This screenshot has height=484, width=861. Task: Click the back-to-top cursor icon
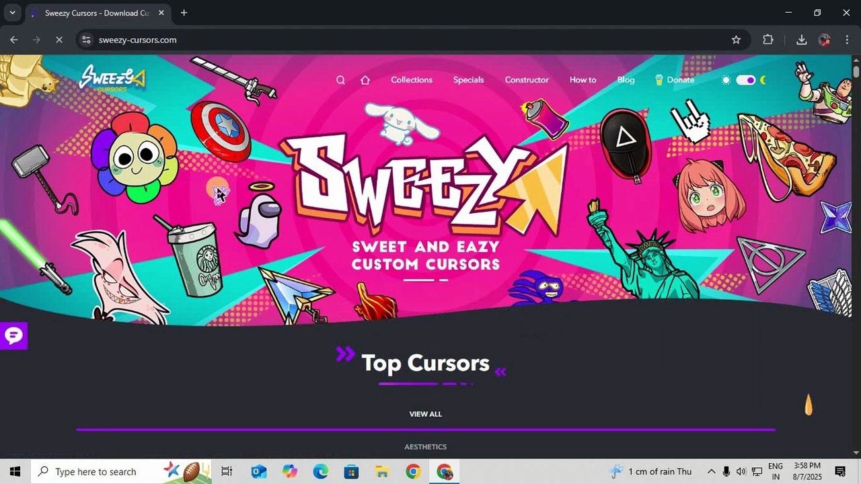coord(809,405)
